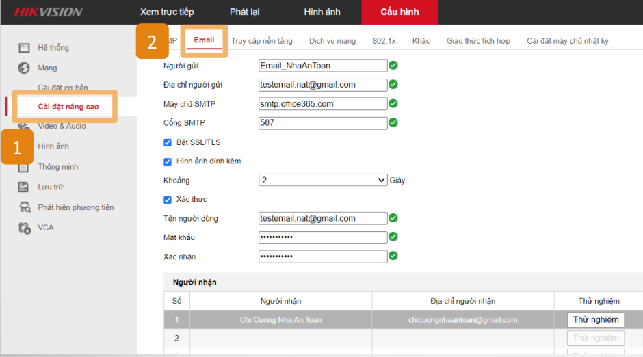This screenshot has width=643, height=357.
Task: Select the Chi Cuong Nha An Toan recipient row
Action: tap(280, 319)
